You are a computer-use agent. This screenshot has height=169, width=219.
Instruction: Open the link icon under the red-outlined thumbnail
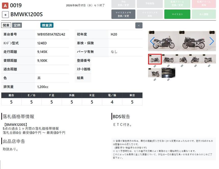pyautogui.click(x=155, y=66)
